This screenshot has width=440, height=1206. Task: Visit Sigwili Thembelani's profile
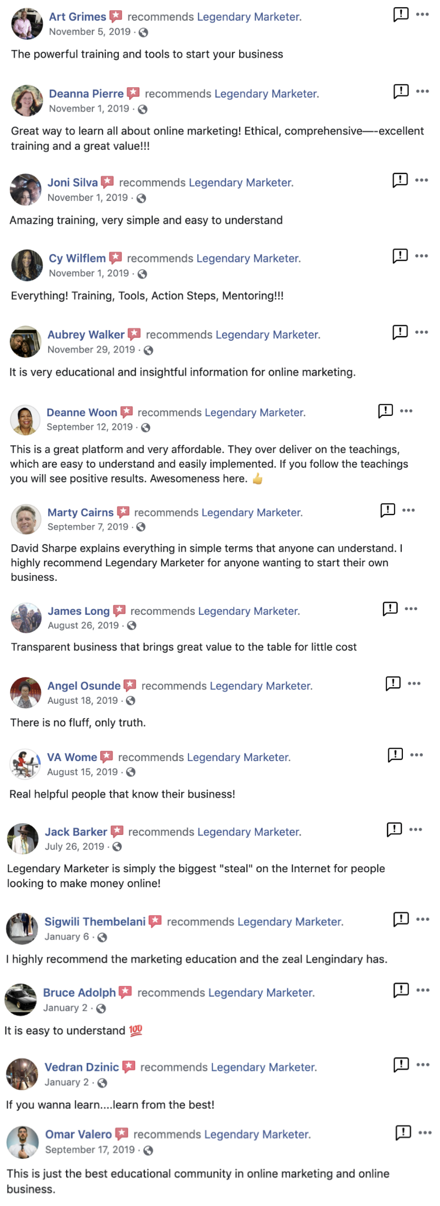(95, 922)
